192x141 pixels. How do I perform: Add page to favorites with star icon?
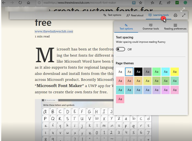(x=140, y=3)
